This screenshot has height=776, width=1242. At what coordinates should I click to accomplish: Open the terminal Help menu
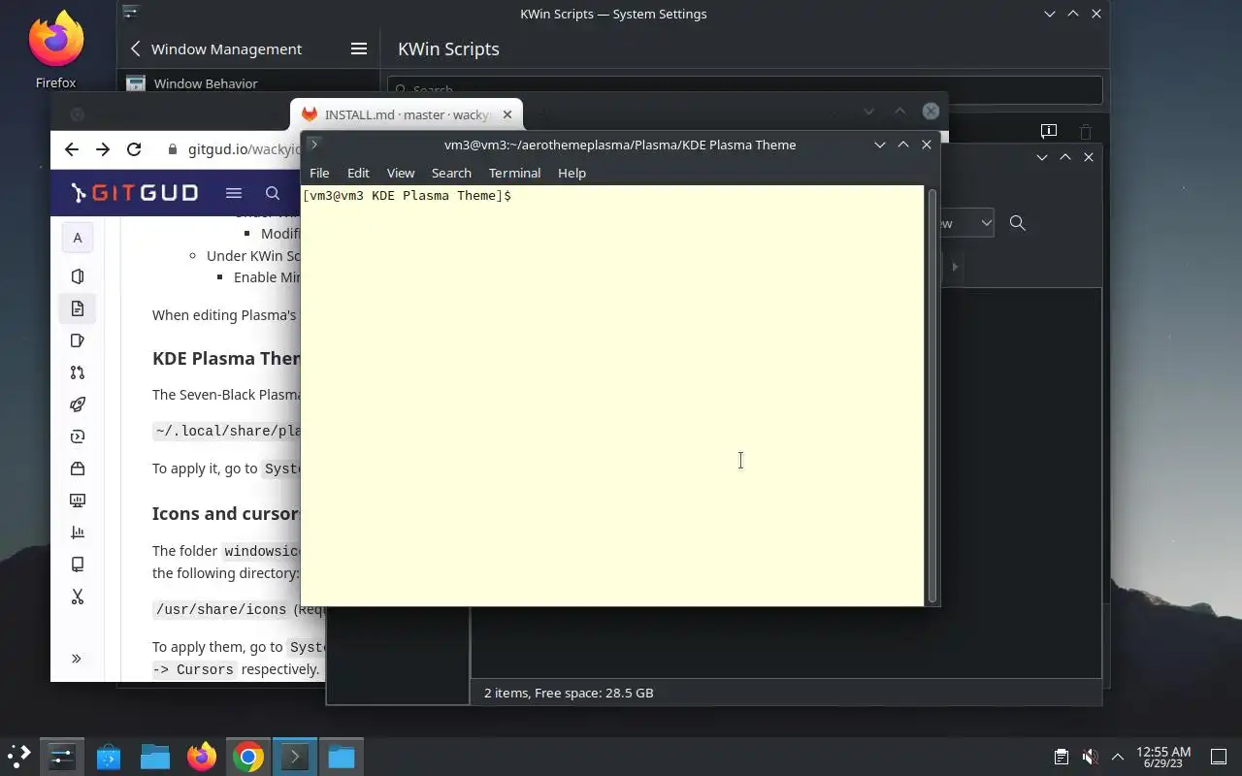point(572,173)
